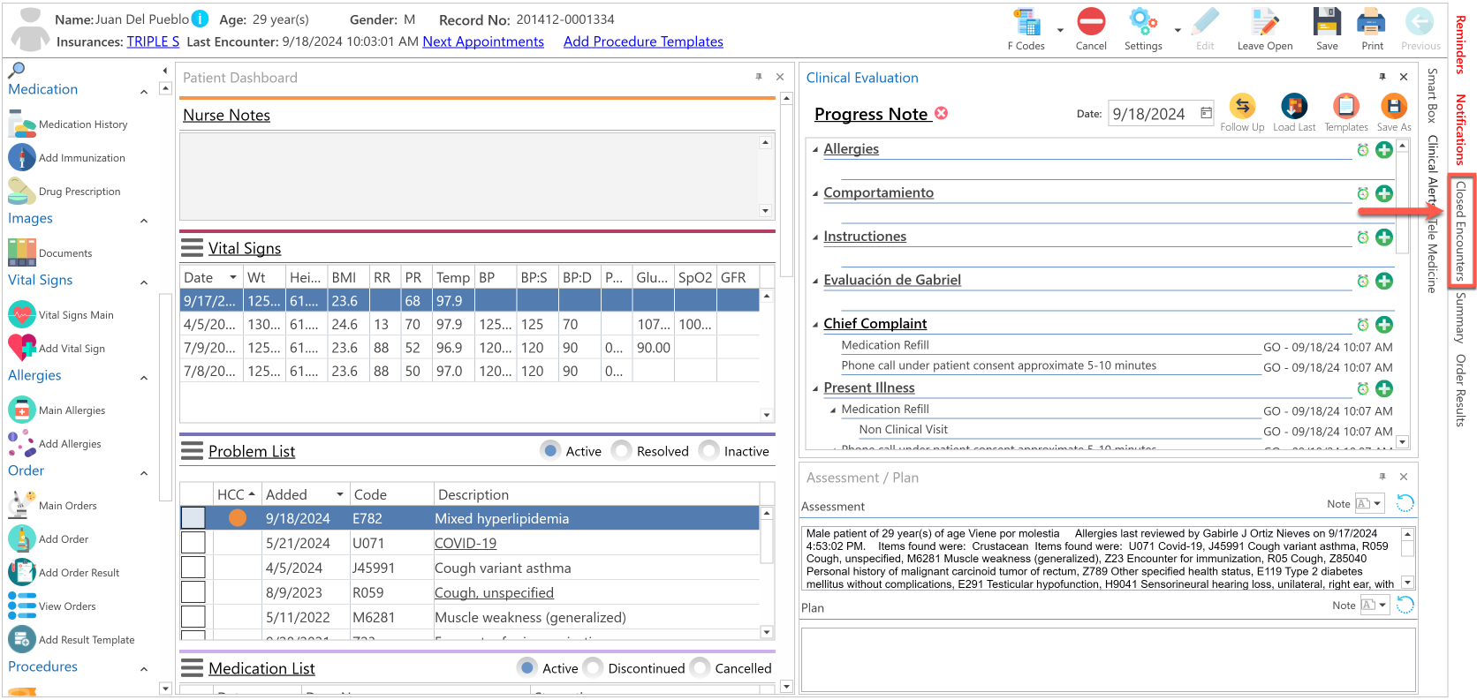Open the Order Results side tab
This screenshot has width=1477, height=700.
coord(1461,390)
